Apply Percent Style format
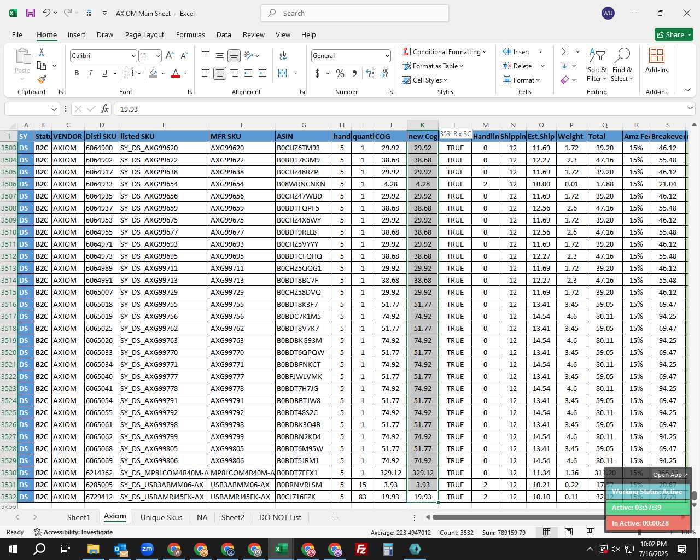 (340, 73)
